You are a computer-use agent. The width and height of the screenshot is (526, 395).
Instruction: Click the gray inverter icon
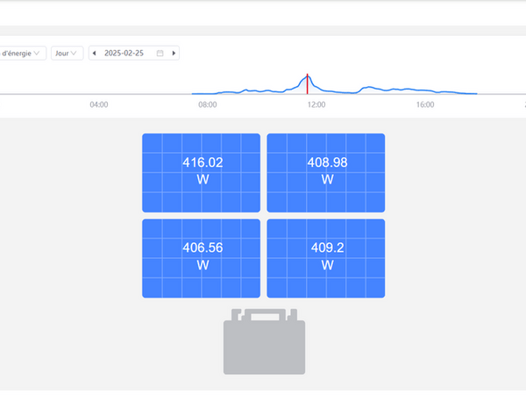tap(264, 342)
